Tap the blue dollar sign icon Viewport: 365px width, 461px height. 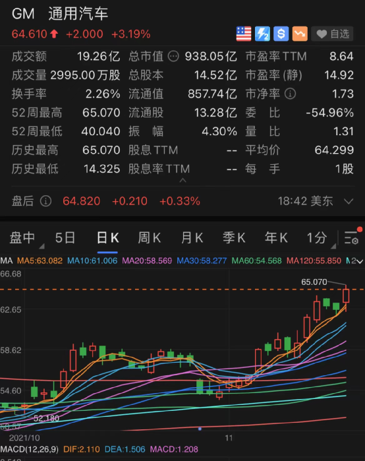point(281,34)
